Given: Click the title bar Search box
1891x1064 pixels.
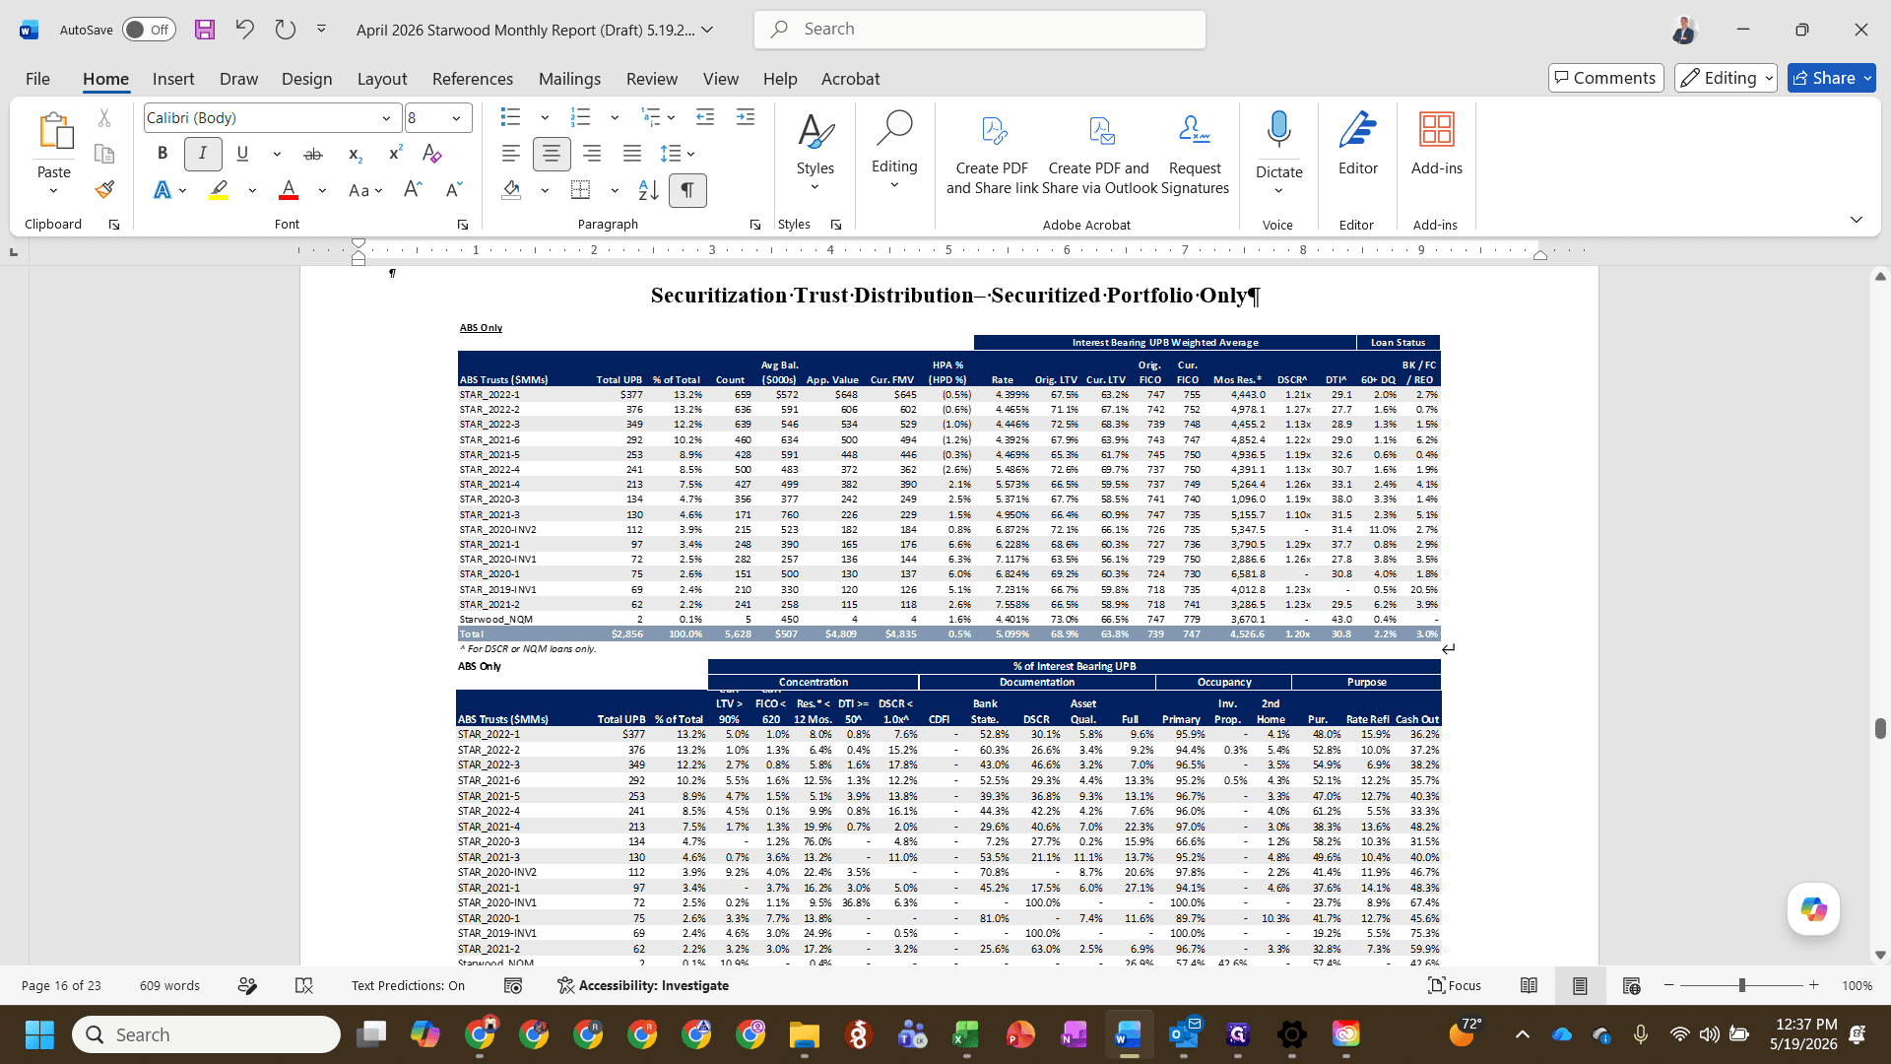Looking at the screenshot, I should 980,30.
